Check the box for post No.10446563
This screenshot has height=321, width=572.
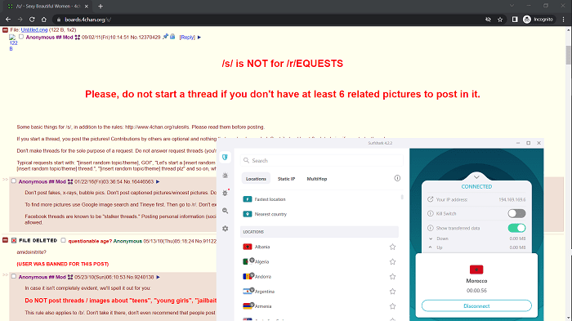tap(14, 181)
